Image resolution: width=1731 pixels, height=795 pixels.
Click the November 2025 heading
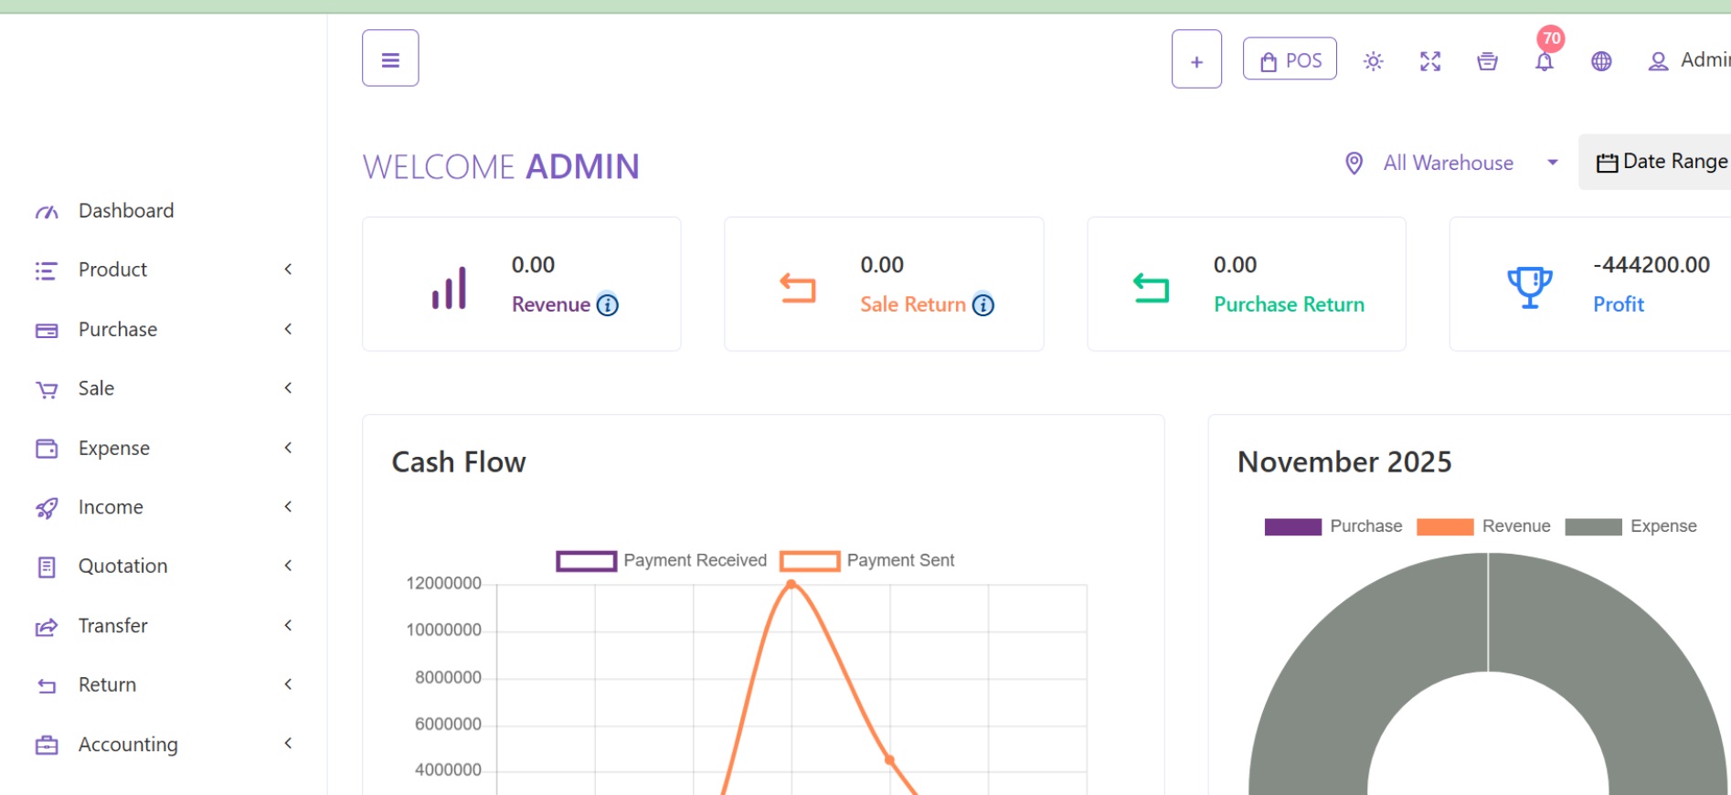pyautogui.click(x=1344, y=462)
